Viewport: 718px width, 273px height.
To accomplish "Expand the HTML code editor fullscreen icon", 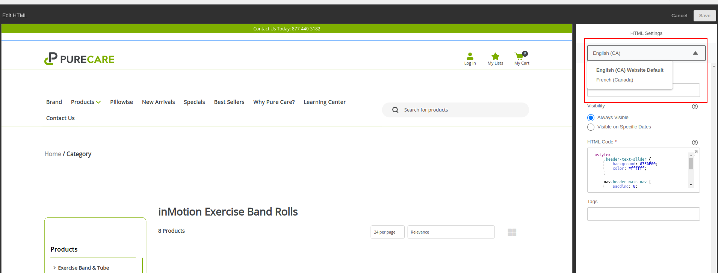I will pos(695,152).
